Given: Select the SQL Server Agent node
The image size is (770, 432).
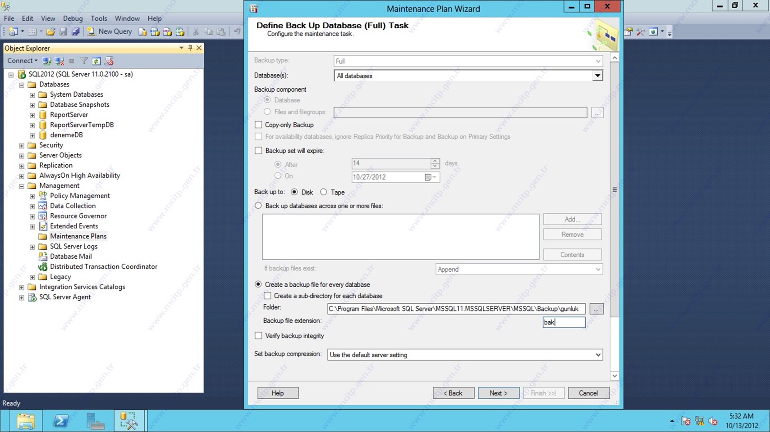Looking at the screenshot, I should pos(65,297).
